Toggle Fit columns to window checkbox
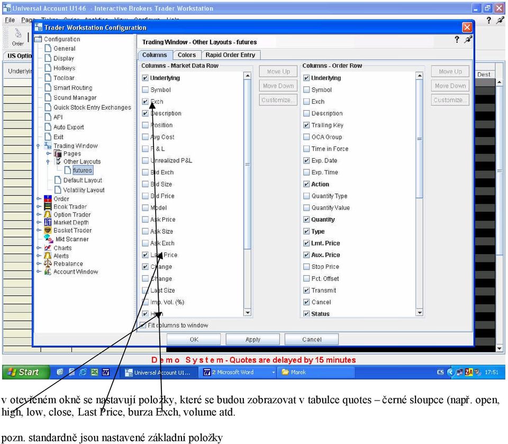 (142, 325)
